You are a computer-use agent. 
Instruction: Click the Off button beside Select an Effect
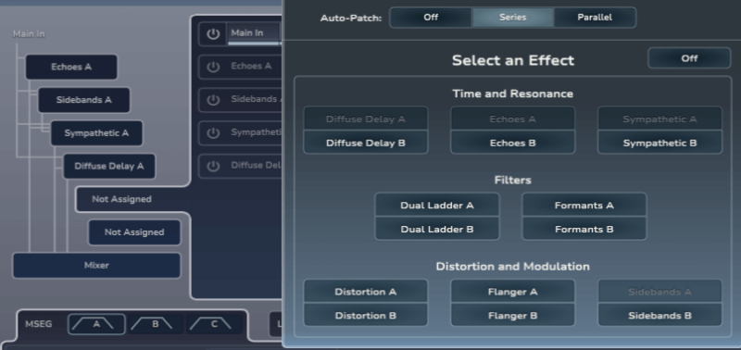689,58
